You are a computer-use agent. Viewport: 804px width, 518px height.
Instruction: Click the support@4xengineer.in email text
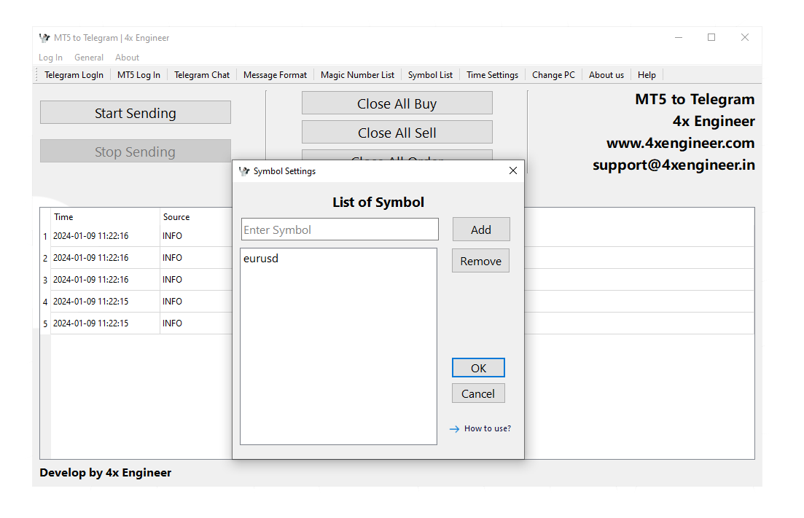[674, 165]
